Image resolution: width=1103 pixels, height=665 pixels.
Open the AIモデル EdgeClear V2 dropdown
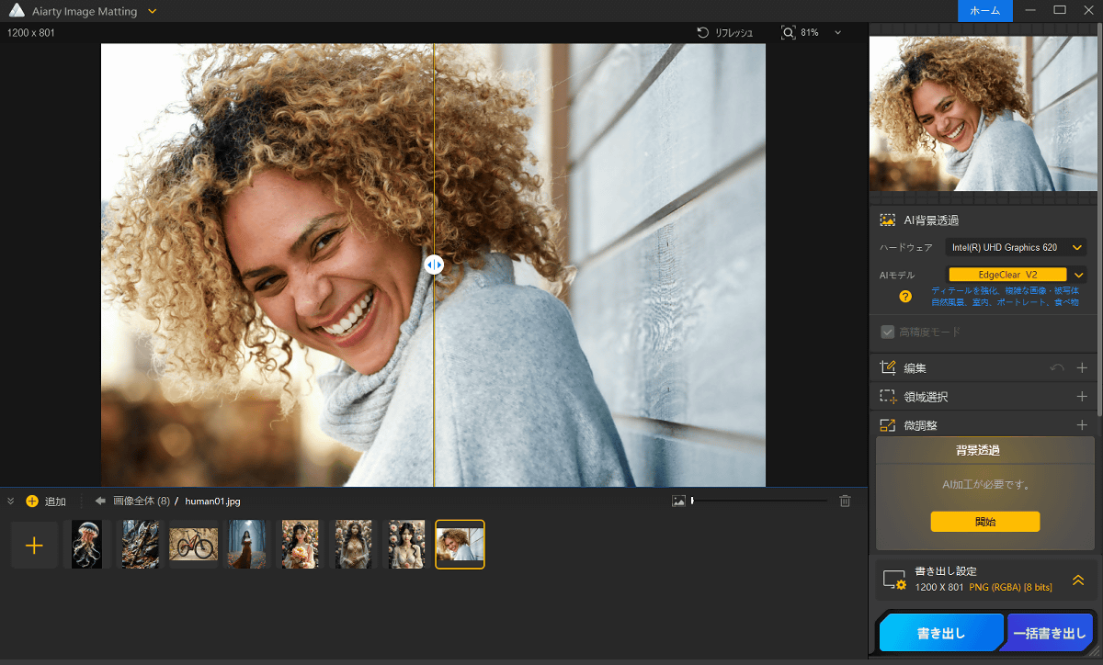point(1079,274)
